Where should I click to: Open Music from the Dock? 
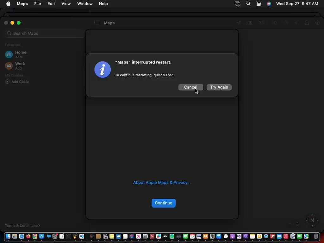[286, 236]
